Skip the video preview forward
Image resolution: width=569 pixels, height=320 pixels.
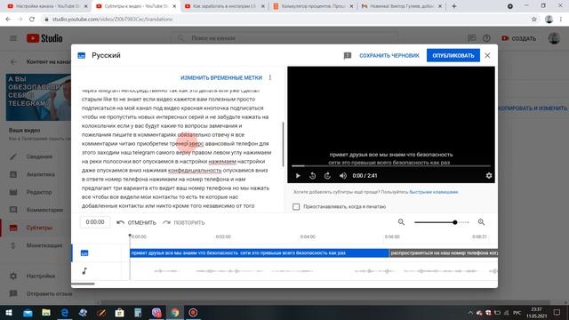327,176
